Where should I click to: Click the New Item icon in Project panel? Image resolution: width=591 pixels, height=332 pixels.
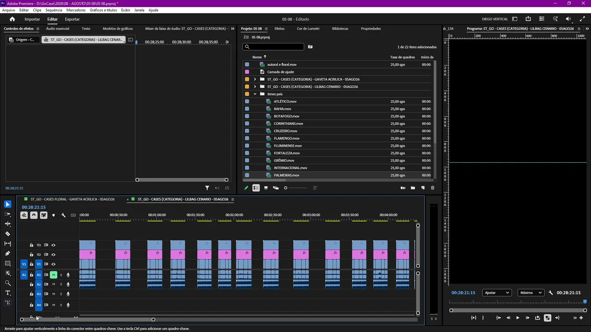pos(422,188)
